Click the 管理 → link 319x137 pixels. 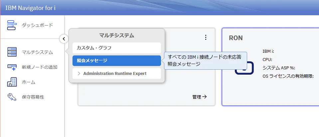[199, 97]
